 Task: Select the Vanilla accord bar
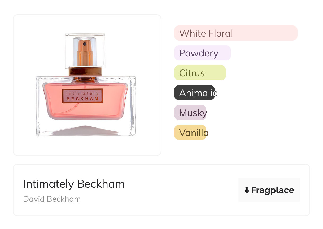coord(190,133)
